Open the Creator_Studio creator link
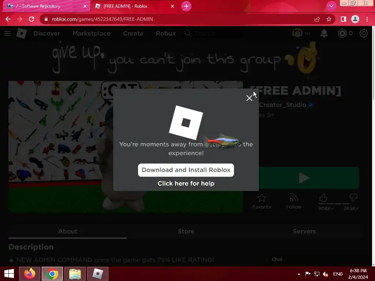The height and width of the screenshot is (281, 375). (x=282, y=105)
